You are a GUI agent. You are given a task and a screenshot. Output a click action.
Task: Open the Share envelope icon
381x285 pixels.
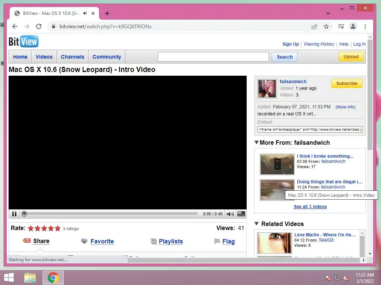click(x=27, y=240)
